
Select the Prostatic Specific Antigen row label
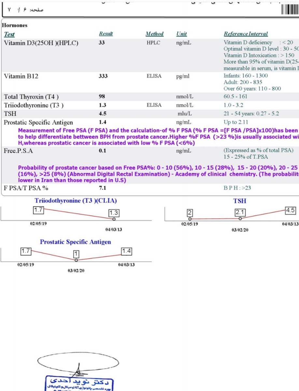[38, 123]
